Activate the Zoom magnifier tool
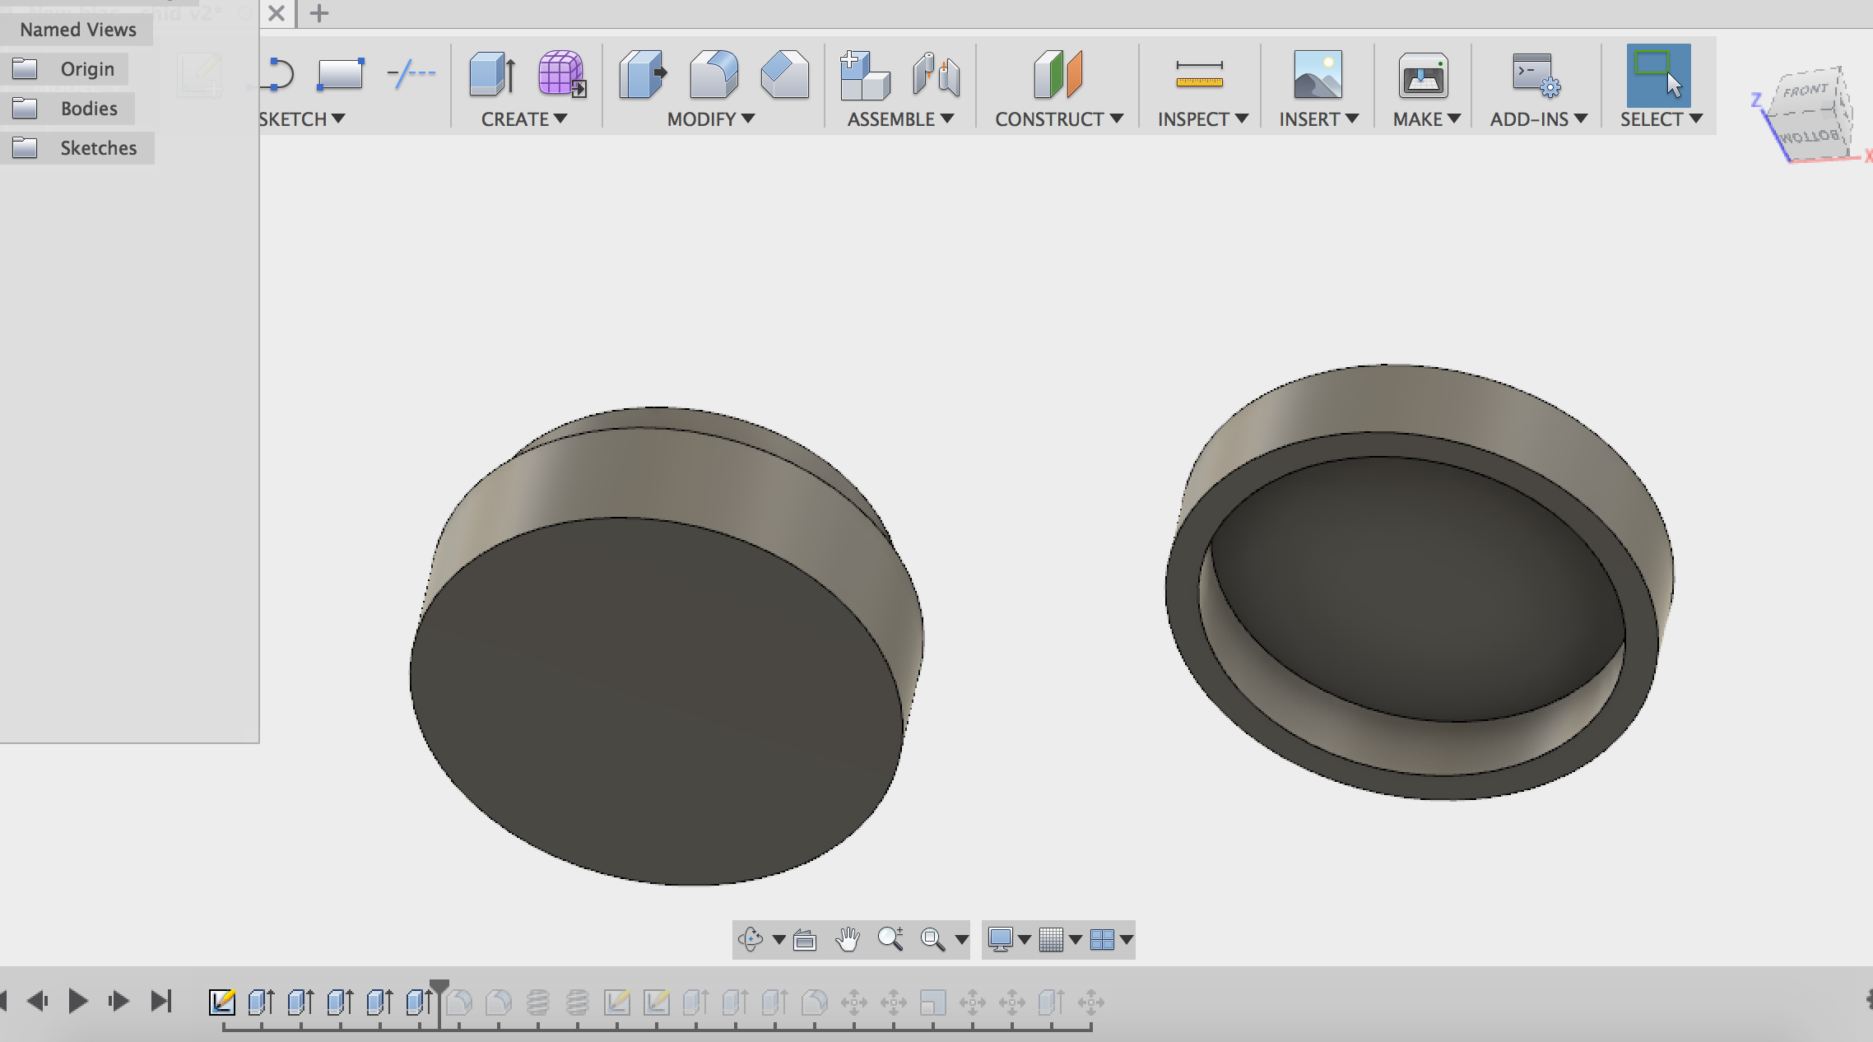Screen dimensions: 1873x1042 pos(890,939)
